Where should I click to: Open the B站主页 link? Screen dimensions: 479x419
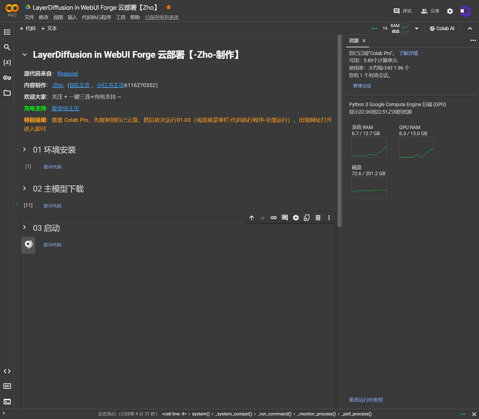tap(80, 85)
